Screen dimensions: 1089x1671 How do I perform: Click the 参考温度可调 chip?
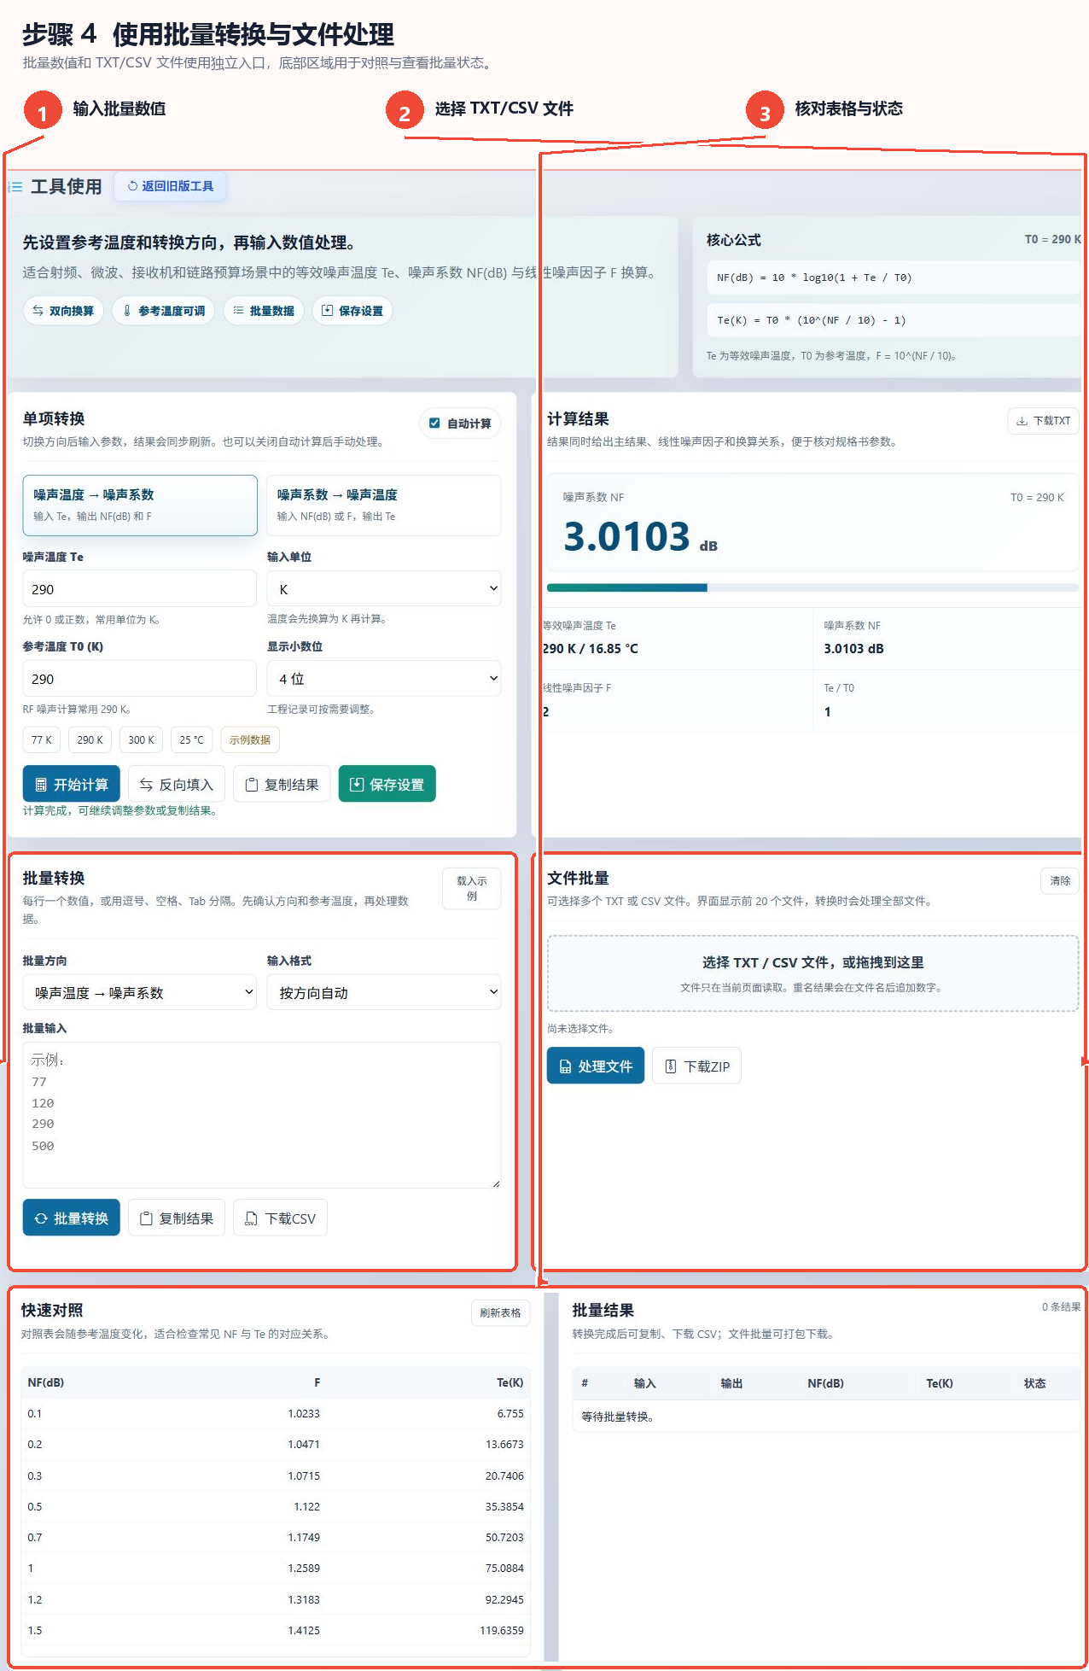[164, 311]
